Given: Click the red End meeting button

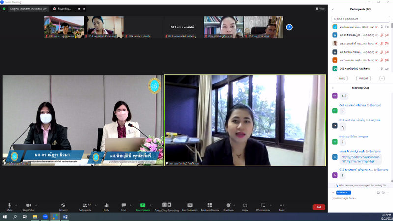Looking at the screenshot, I should (319, 207).
